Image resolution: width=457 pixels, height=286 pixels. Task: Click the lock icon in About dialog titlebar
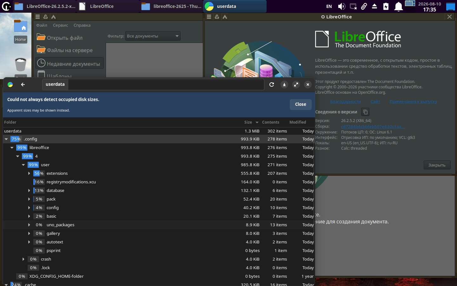(217, 17)
